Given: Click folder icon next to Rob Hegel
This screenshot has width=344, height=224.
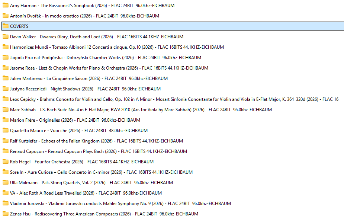Looking at the screenshot, I should click(5, 162).
